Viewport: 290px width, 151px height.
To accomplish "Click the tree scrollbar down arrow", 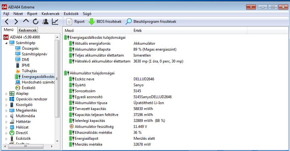I will [x=57, y=141].
